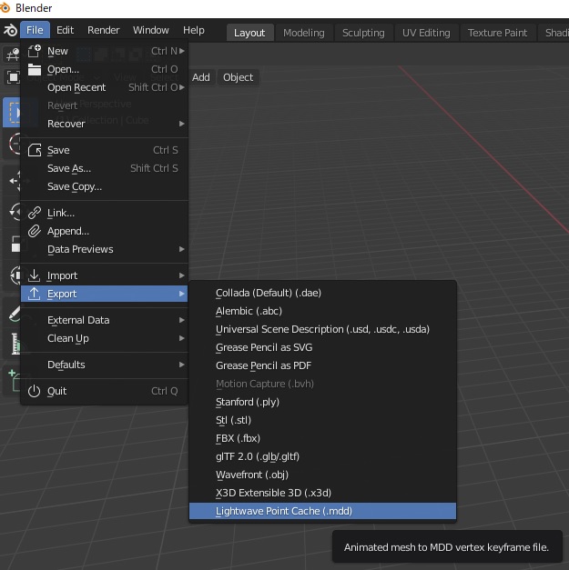Open the UV Editing workspace tab

426,33
